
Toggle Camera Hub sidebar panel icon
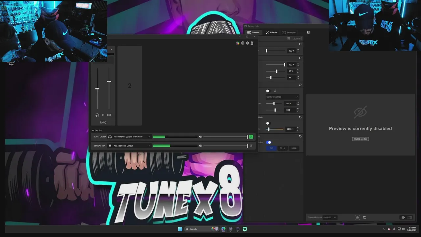[x=308, y=32]
